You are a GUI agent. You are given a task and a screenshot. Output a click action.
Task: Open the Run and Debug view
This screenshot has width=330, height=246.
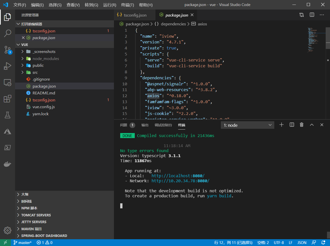pyautogui.click(x=8, y=66)
